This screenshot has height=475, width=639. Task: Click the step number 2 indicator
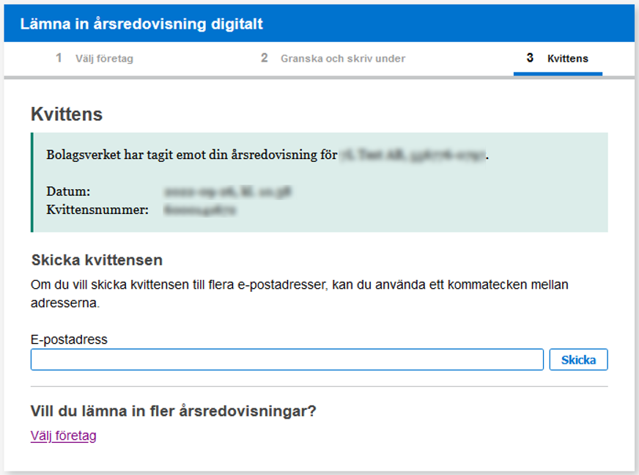(265, 58)
